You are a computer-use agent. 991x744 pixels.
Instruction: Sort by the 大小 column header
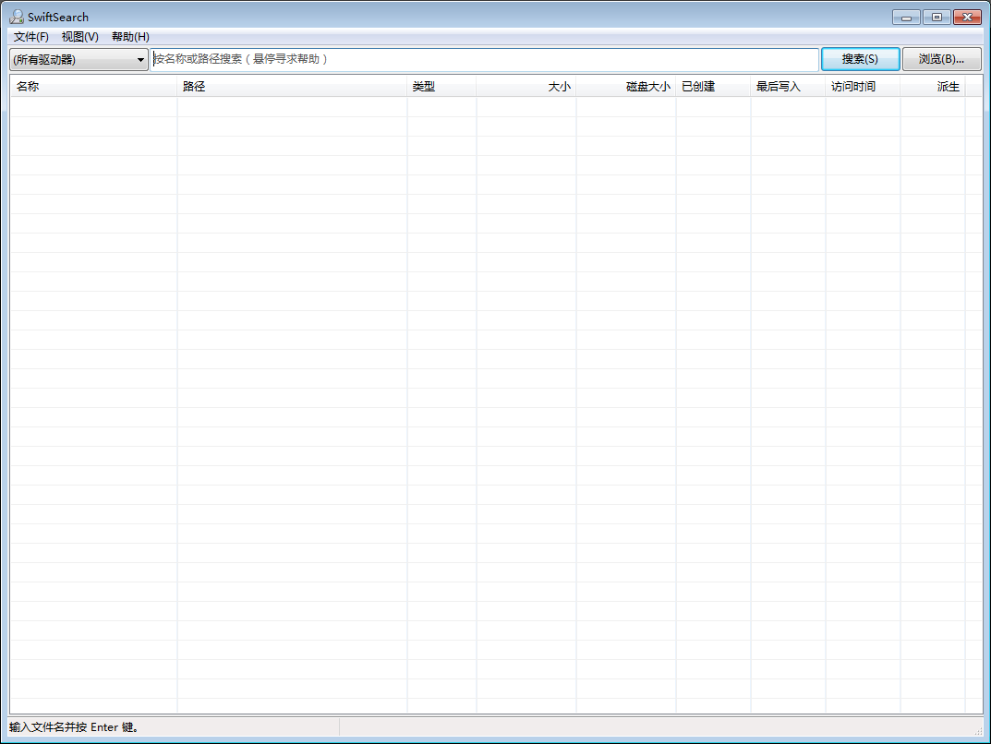tap(526, 87)
